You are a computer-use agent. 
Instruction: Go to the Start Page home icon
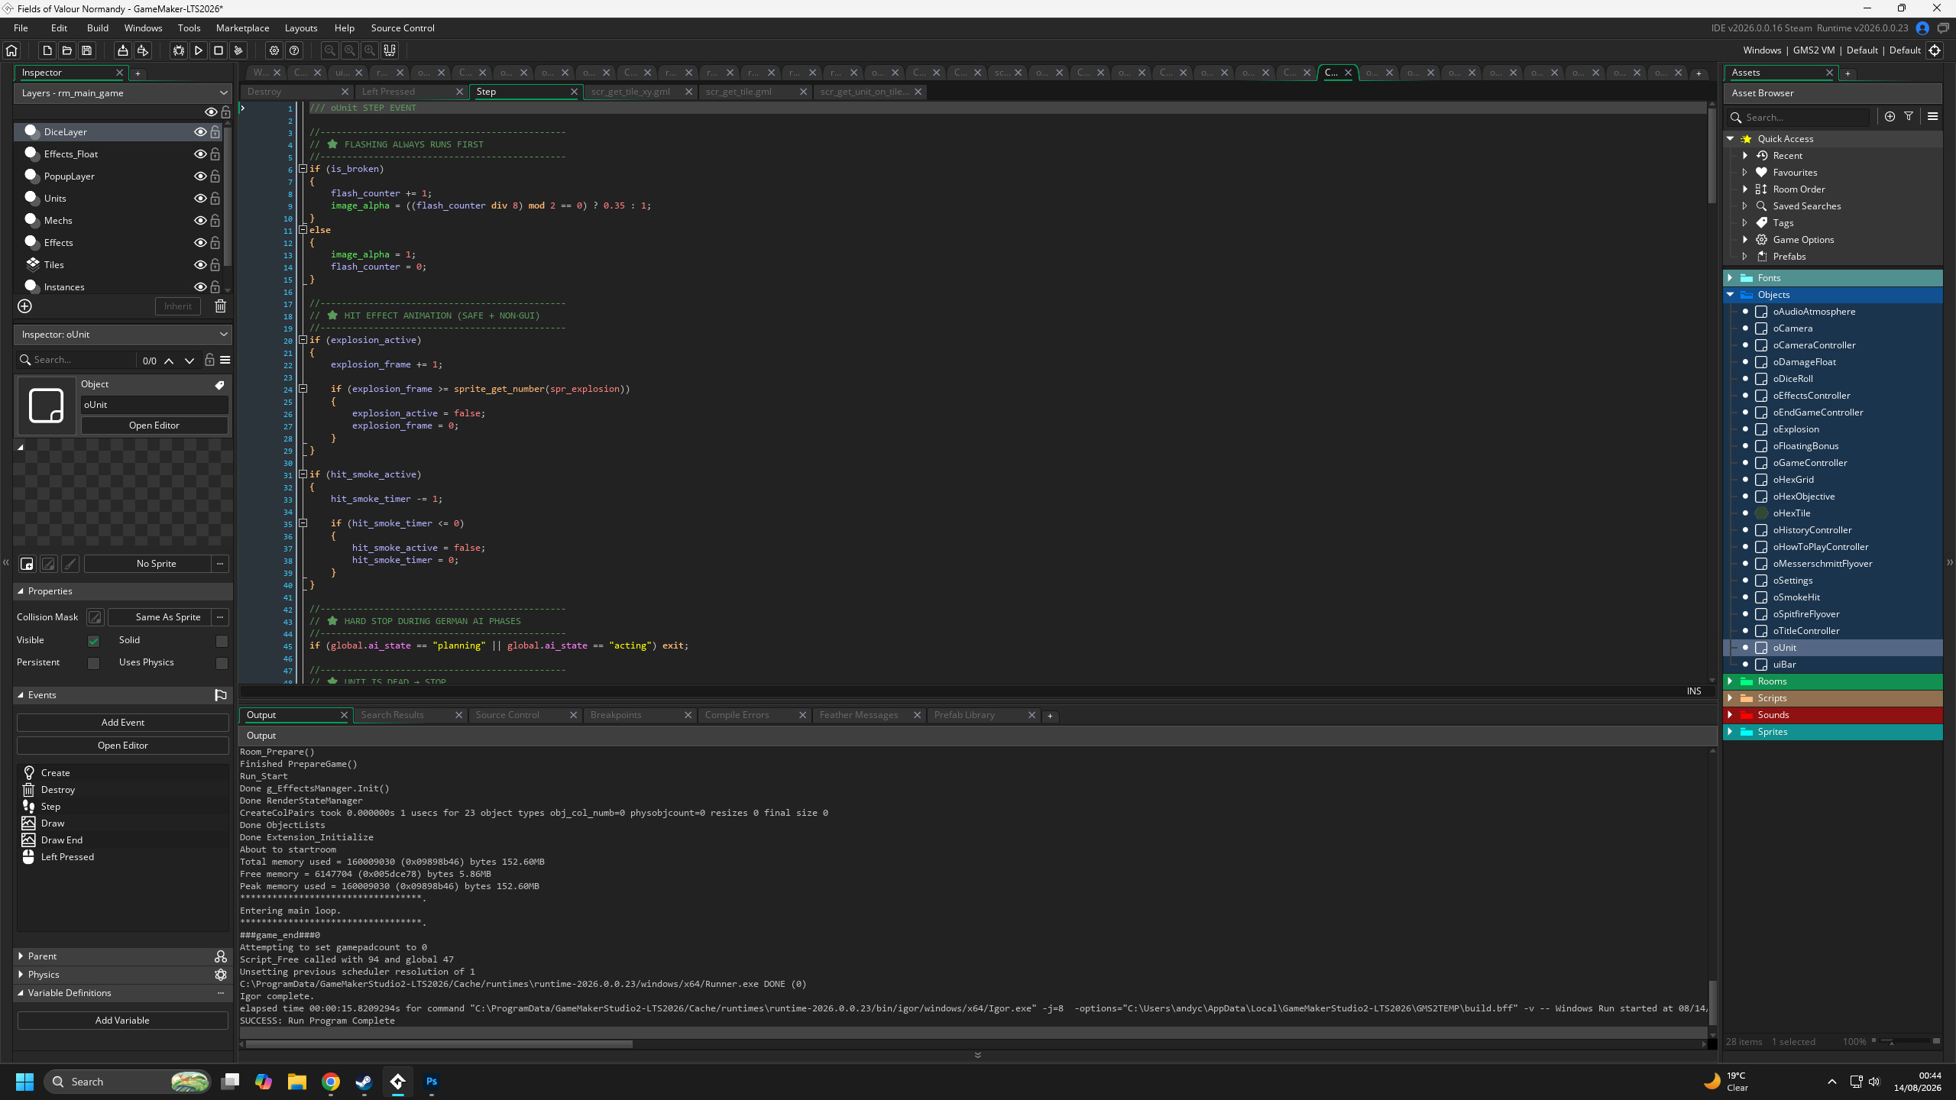pyautogui.click(x=11, y=50)
